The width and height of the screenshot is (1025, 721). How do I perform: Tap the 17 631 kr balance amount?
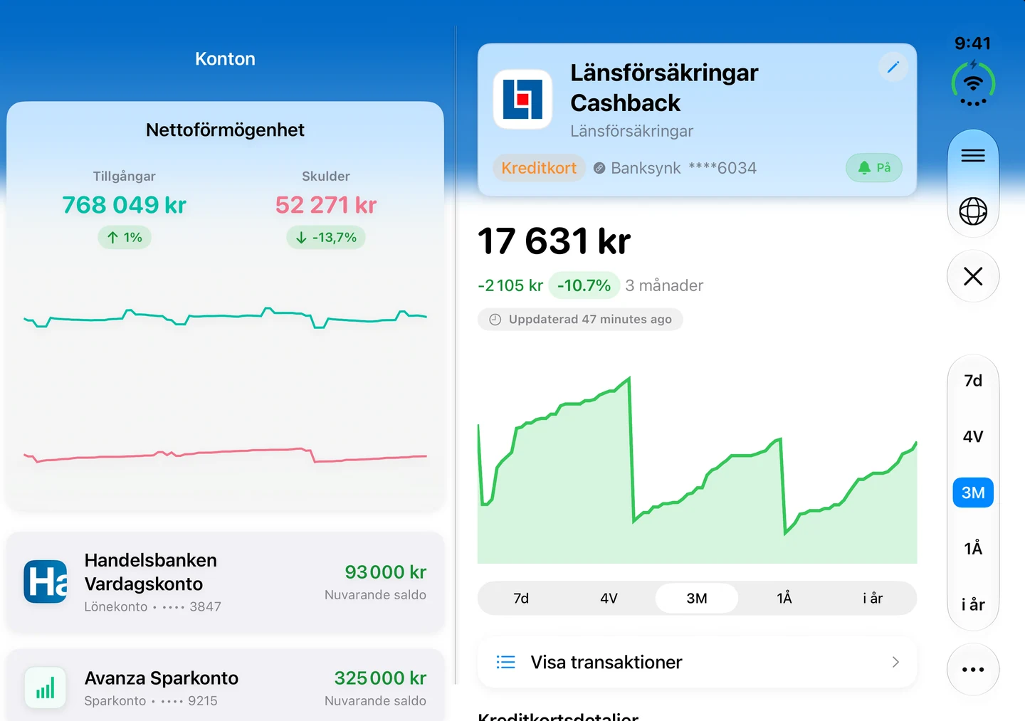coord(554,241)
